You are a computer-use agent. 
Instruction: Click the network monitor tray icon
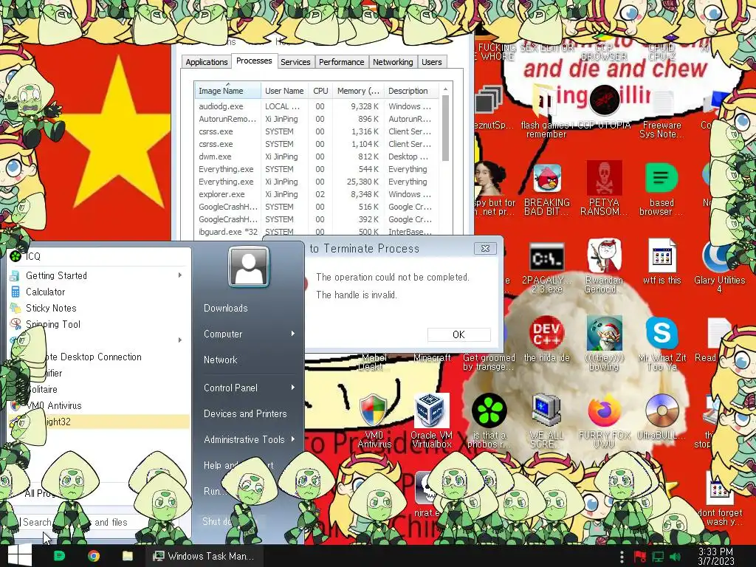click(658, 557)
